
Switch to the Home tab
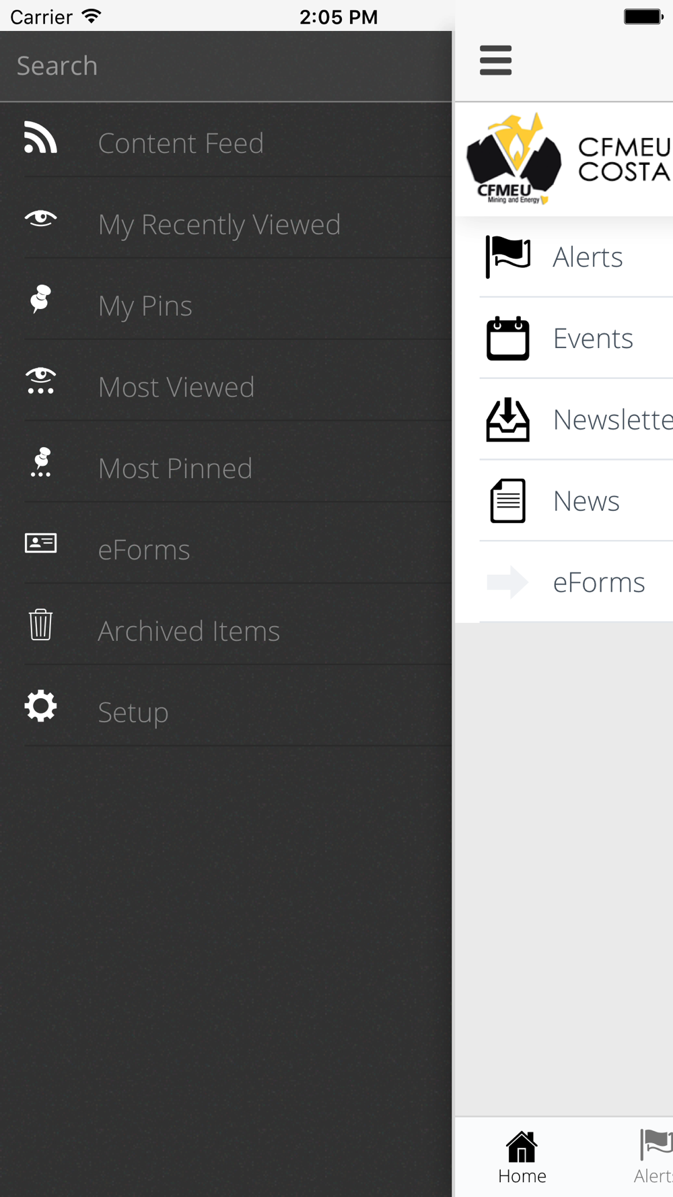[522, 1157]
